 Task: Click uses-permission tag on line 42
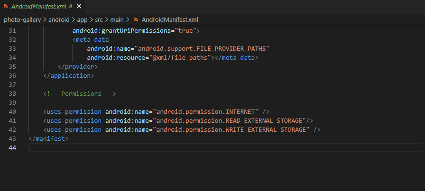click(x=73, y=129)
